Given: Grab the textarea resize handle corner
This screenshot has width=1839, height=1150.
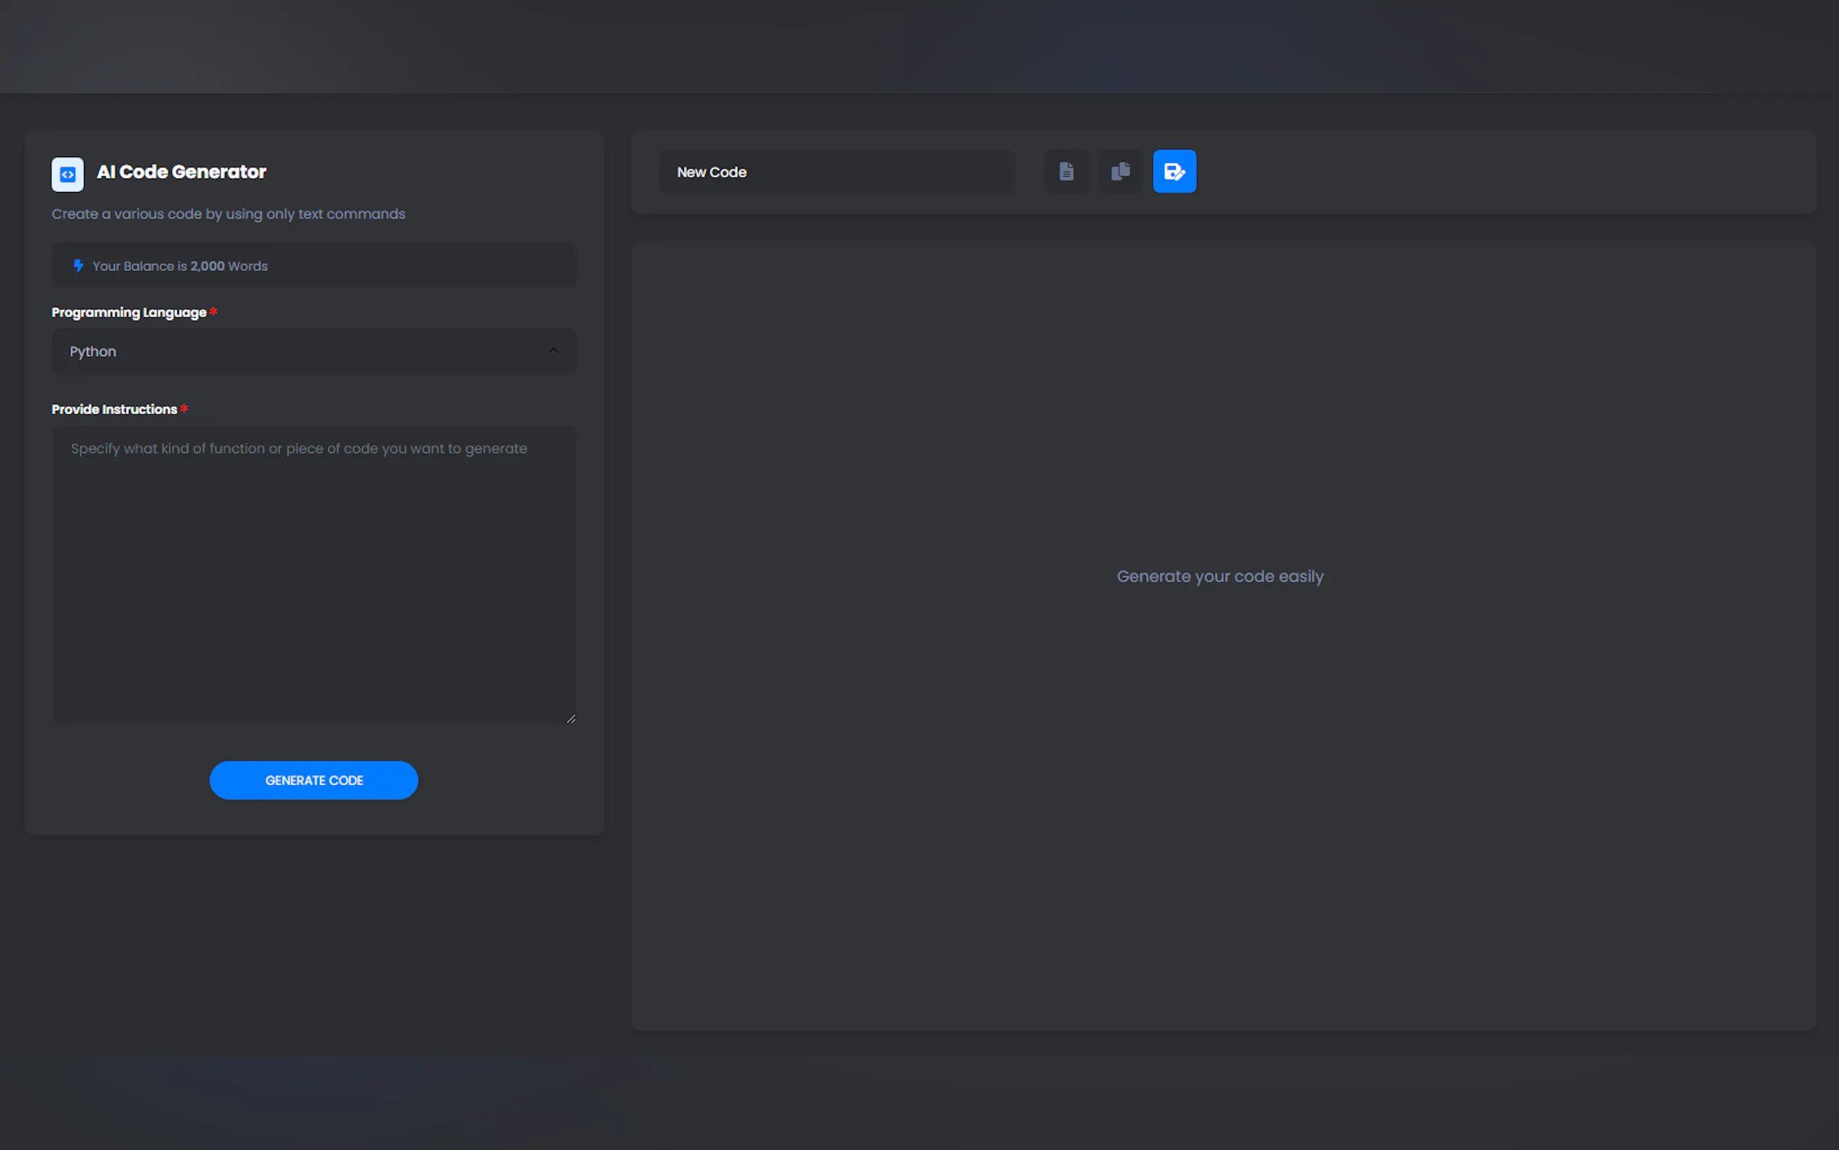Looking at the screenshot, I should (x=571, y=718).
